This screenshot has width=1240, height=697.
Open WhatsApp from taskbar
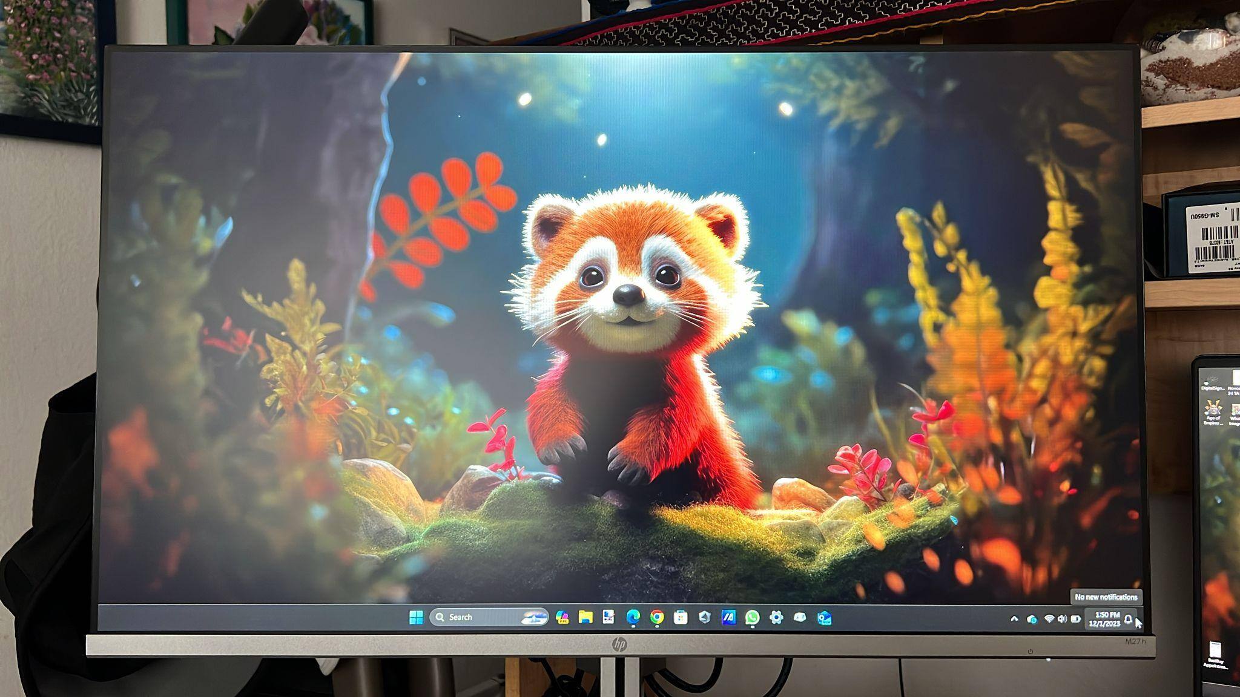(x=752, y=617)
